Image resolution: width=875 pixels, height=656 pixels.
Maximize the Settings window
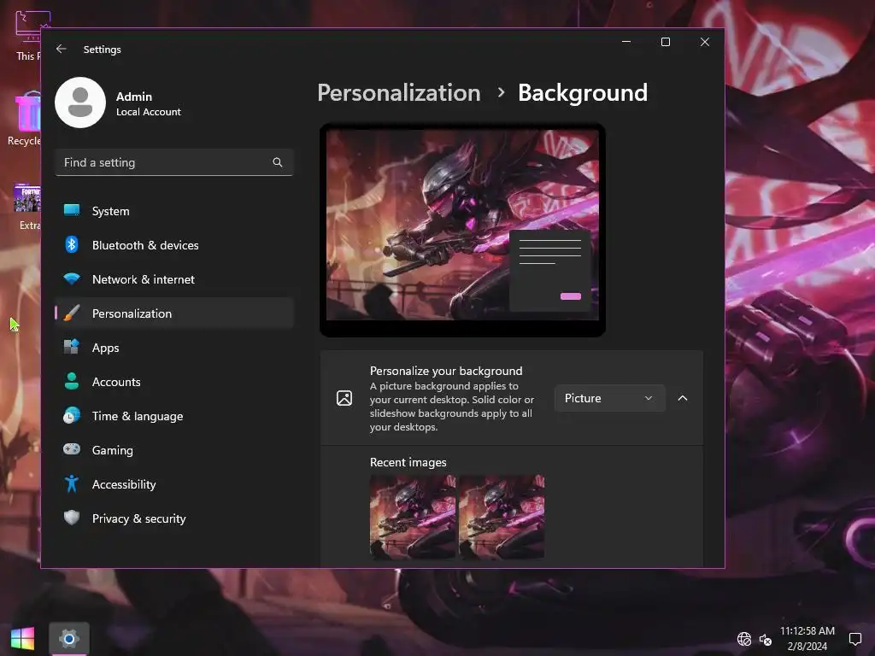[x=665, y=42]
